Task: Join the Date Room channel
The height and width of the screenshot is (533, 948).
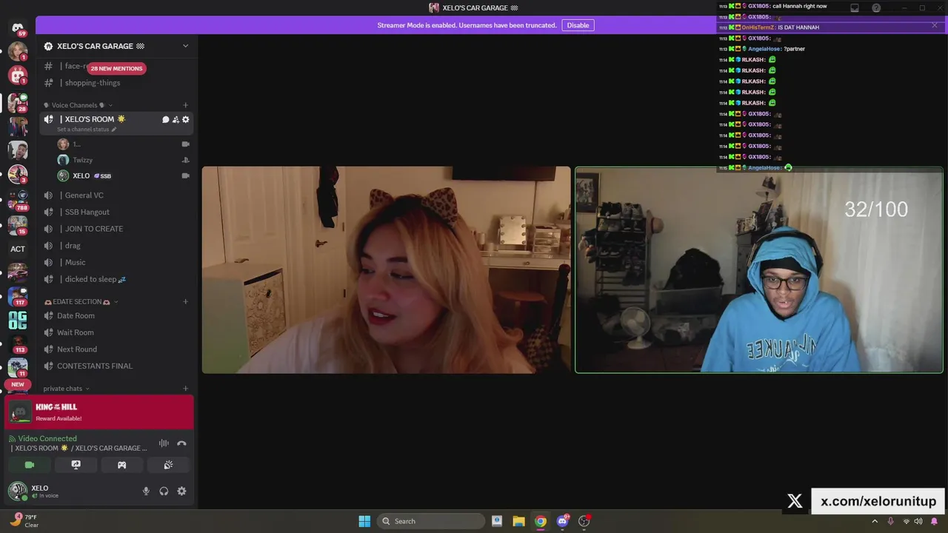Action: [116, 315]
